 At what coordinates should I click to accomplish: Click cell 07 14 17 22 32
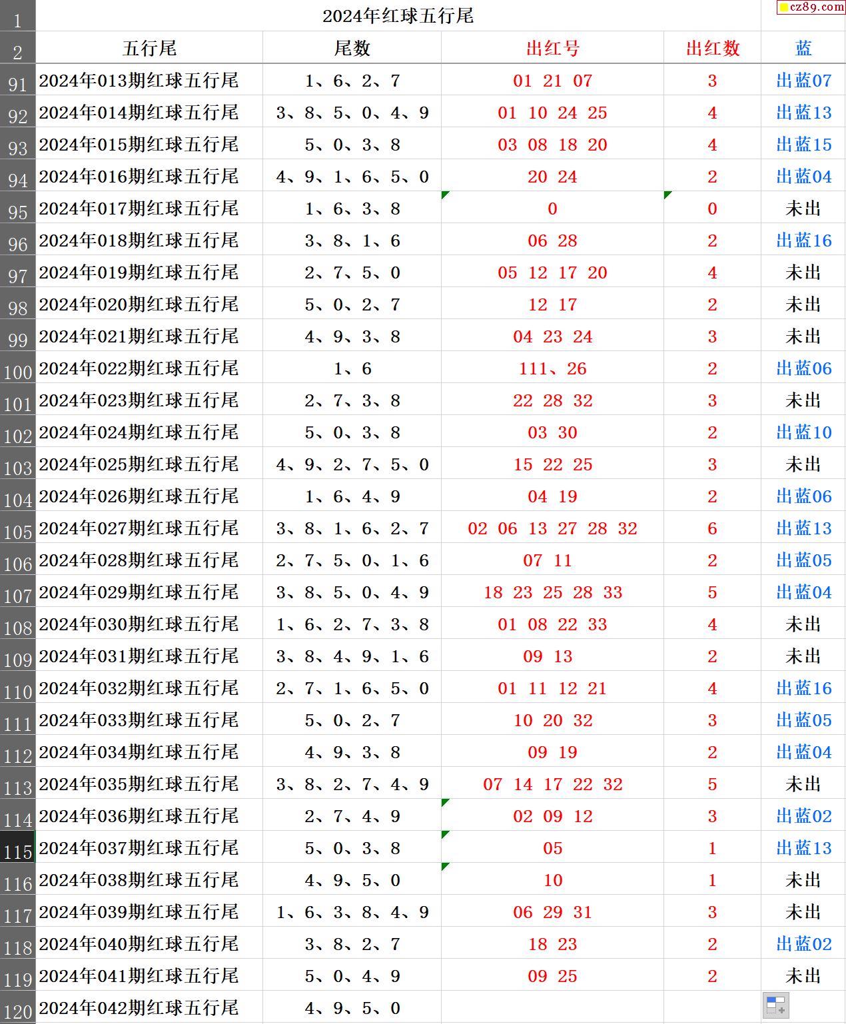tap(552, 784)
